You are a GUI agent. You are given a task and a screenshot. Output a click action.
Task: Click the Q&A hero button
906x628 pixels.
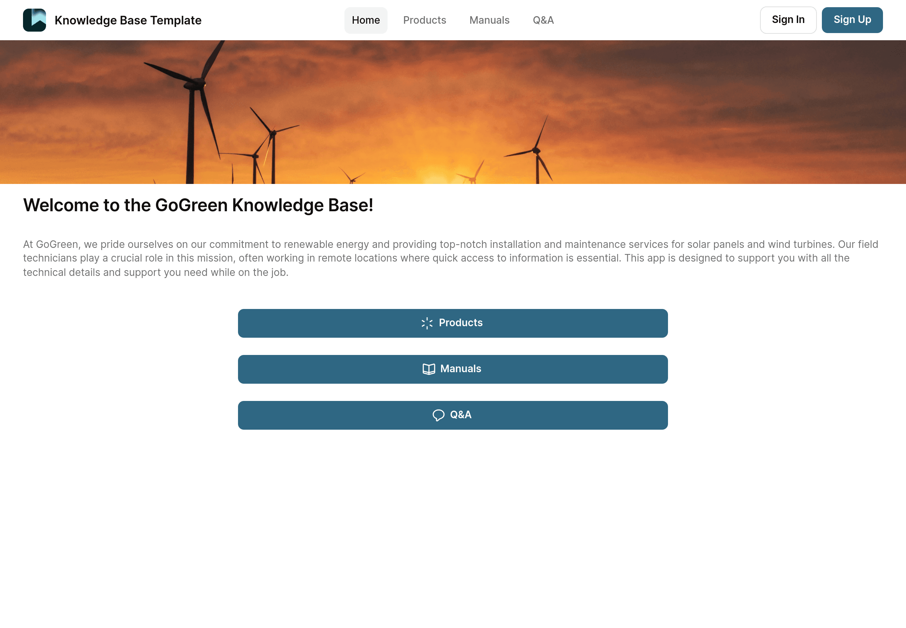[453, 415]
